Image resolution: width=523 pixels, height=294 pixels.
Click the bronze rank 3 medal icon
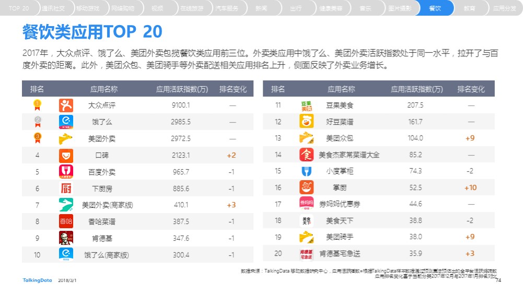click(x=38, y=138)
